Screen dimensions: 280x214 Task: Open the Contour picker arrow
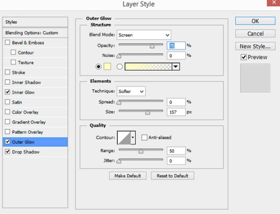(x=133, y=137)
